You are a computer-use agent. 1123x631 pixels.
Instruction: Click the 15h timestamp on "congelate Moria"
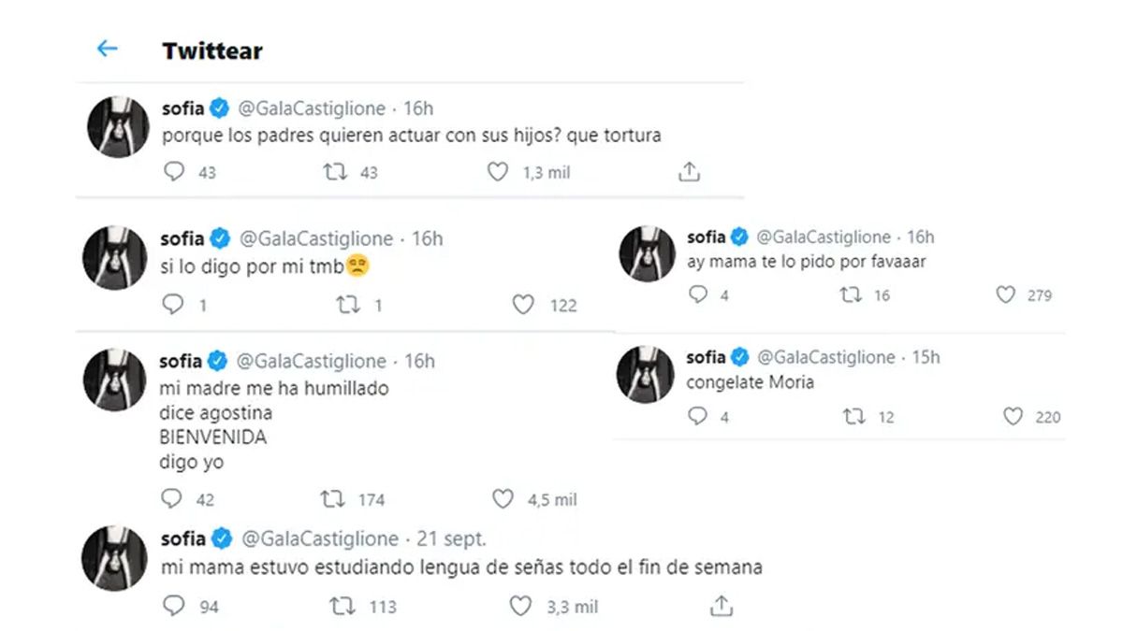[x=927, y=356]
